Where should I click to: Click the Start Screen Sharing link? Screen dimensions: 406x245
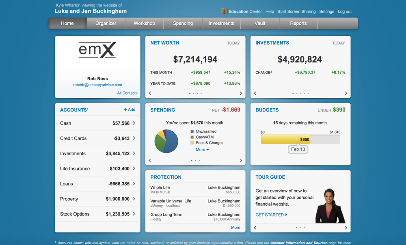tap(296, 12)
